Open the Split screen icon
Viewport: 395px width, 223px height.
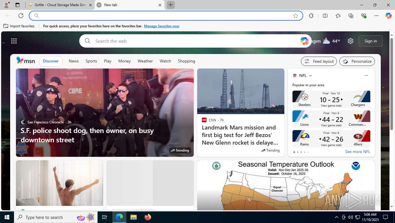pos(325,16)
